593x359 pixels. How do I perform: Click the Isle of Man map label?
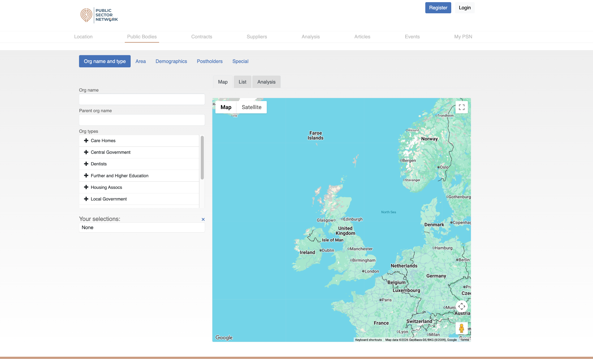pos(332,240)
